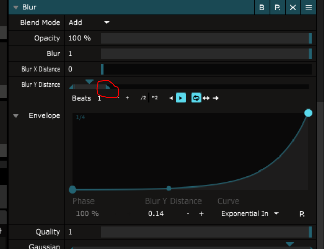This screenshot has height=249, width=324.
Task: Click the play backward arrow icon
Action: [x=171, y=98]
